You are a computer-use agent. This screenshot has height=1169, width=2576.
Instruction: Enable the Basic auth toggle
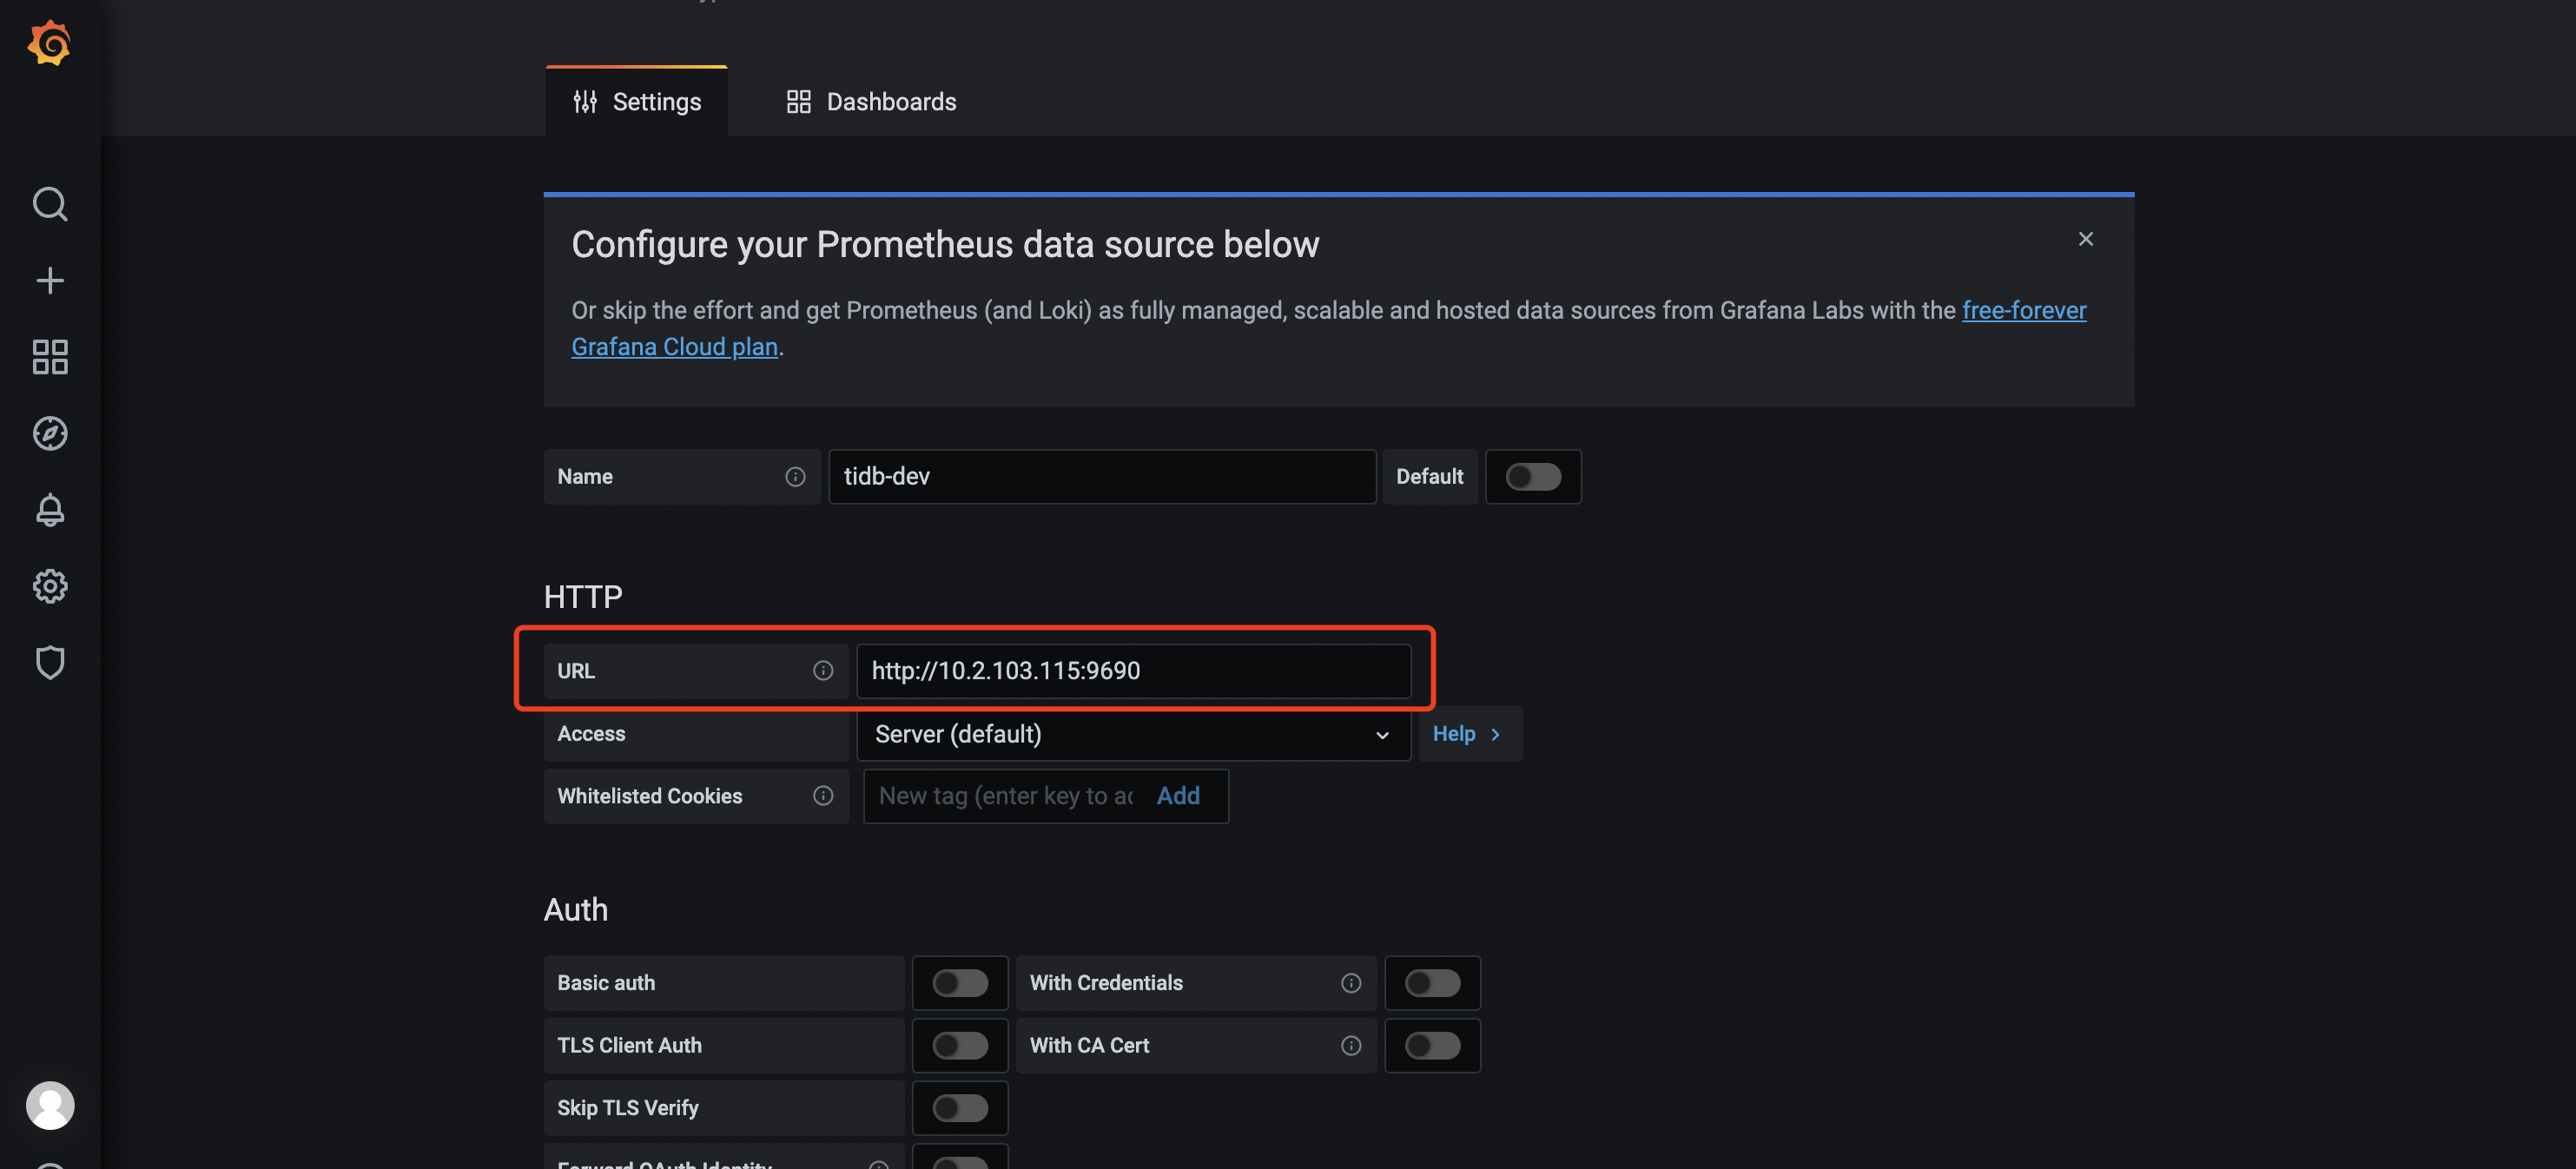[x=959, y=983]
